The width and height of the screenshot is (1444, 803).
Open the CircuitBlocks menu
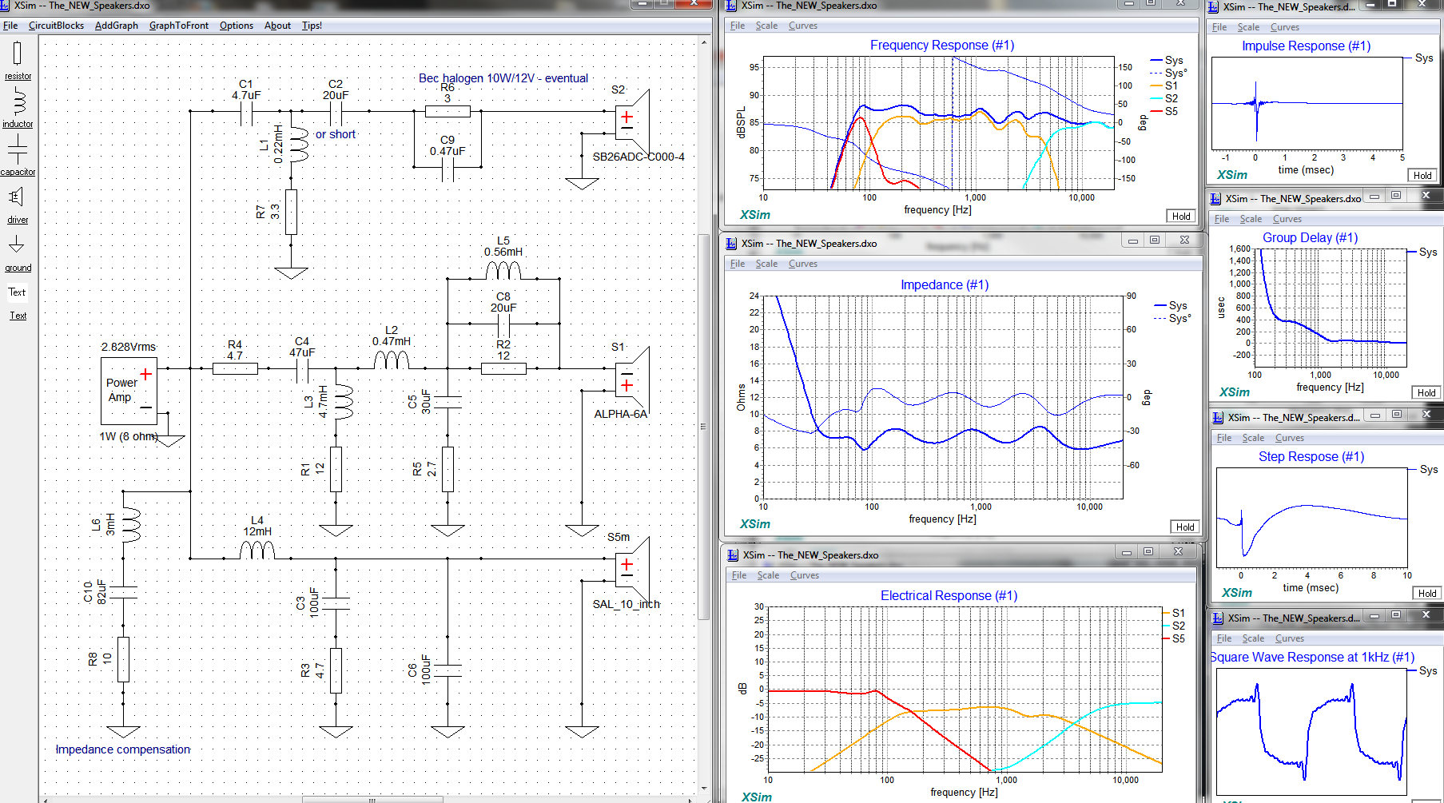56,26
